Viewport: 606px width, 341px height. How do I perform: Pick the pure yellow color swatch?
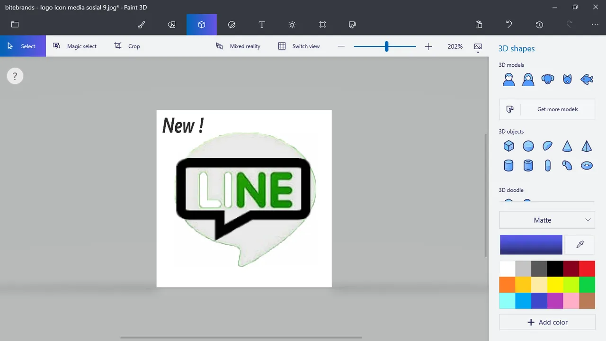click(555, 285)
